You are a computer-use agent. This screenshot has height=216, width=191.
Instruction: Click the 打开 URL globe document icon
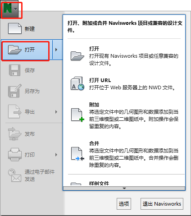77,83
